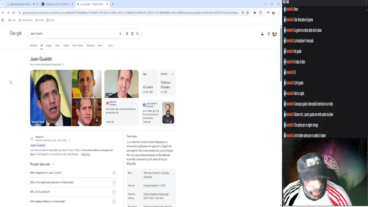Image resolution: width=368 pixels, height=207 pixels.
Task: Open three-dot menu next to Wikipedia result
Action: coord(69,140)
